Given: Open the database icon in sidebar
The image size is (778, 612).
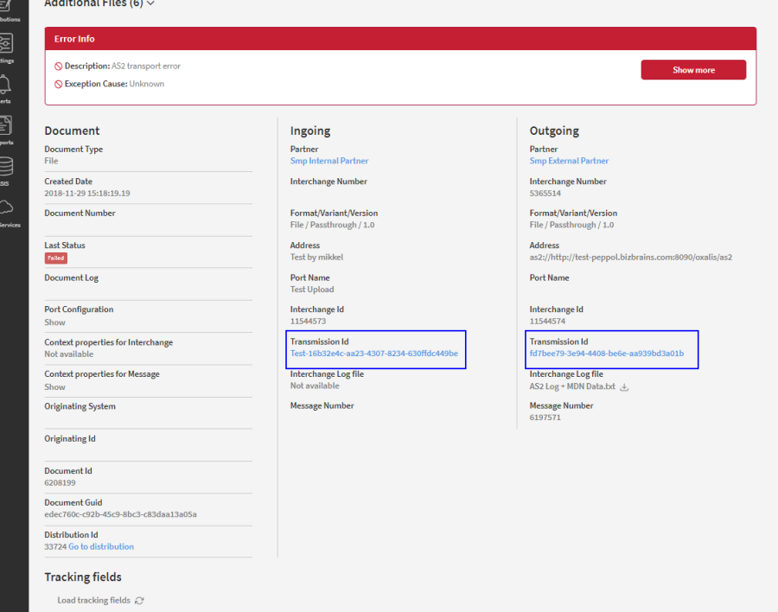Looking at the screenshot, I should [6, 167].
